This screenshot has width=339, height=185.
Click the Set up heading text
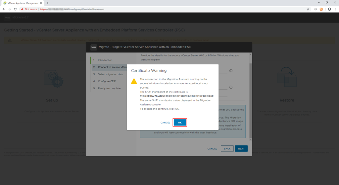(x=52, y=100)
